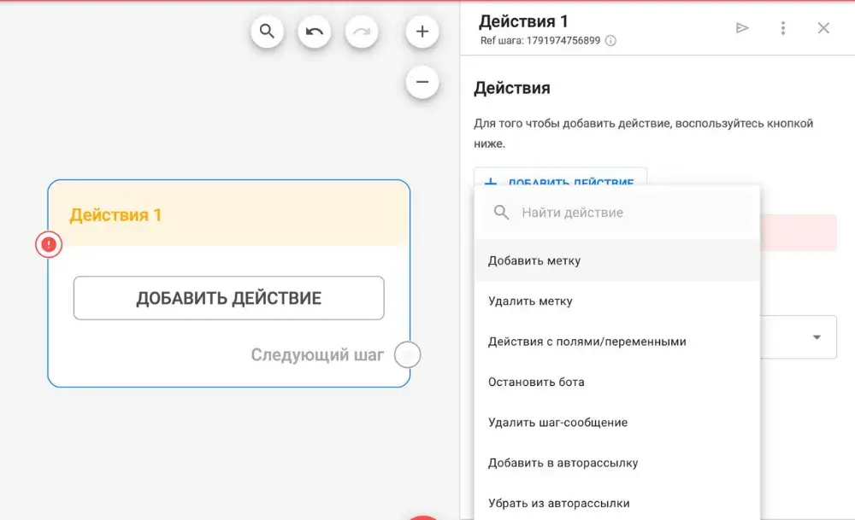Select Действия с полями/переменными

(616, 342)
